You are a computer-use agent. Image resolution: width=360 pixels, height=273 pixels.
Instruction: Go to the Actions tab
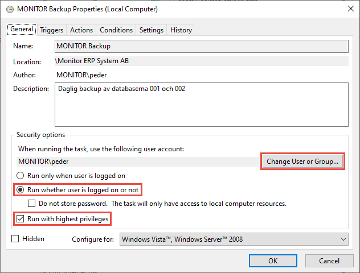pos(81,30)
